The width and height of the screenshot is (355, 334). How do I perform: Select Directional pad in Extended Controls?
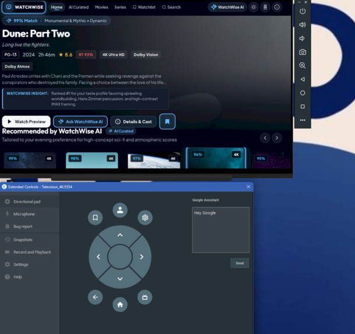point(30,202)
